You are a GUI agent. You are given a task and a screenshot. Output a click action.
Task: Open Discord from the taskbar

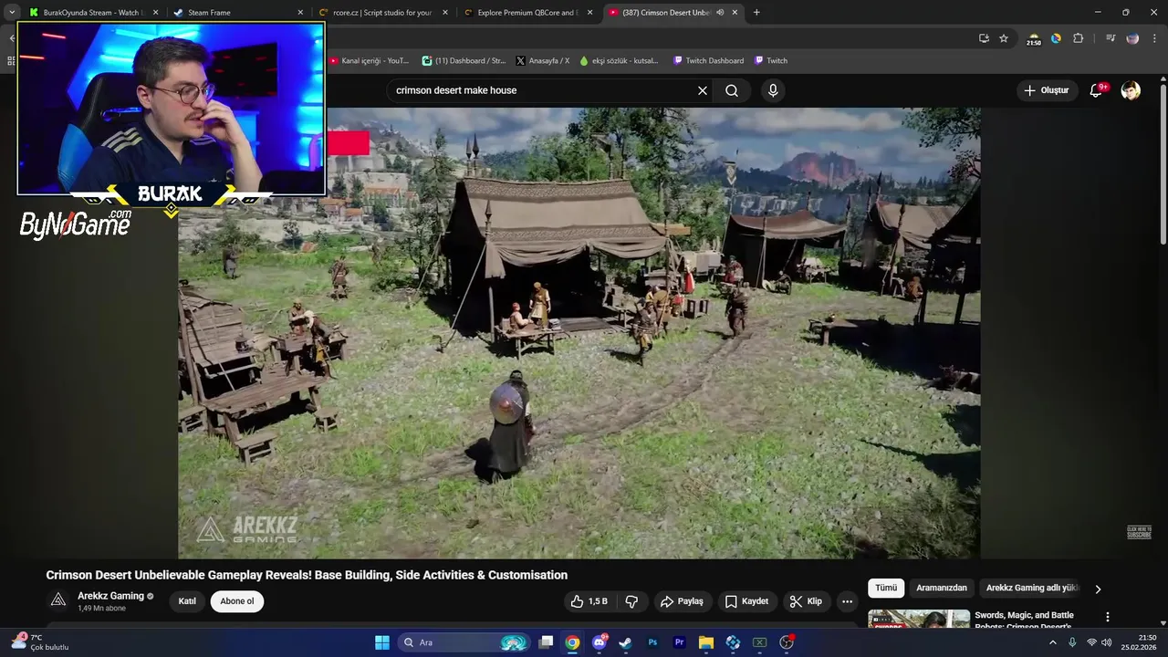click(600, 642)
